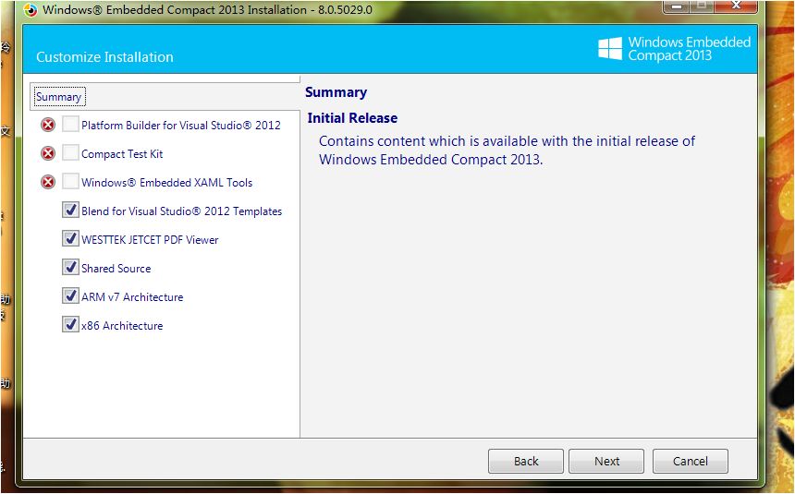Click the installer window title text
The height and width of the screenshot is (494, 795).
pos(207,9)
